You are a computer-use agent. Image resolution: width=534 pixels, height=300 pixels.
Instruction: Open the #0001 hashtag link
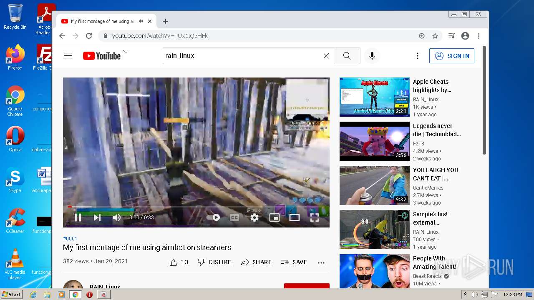point(70,239)
